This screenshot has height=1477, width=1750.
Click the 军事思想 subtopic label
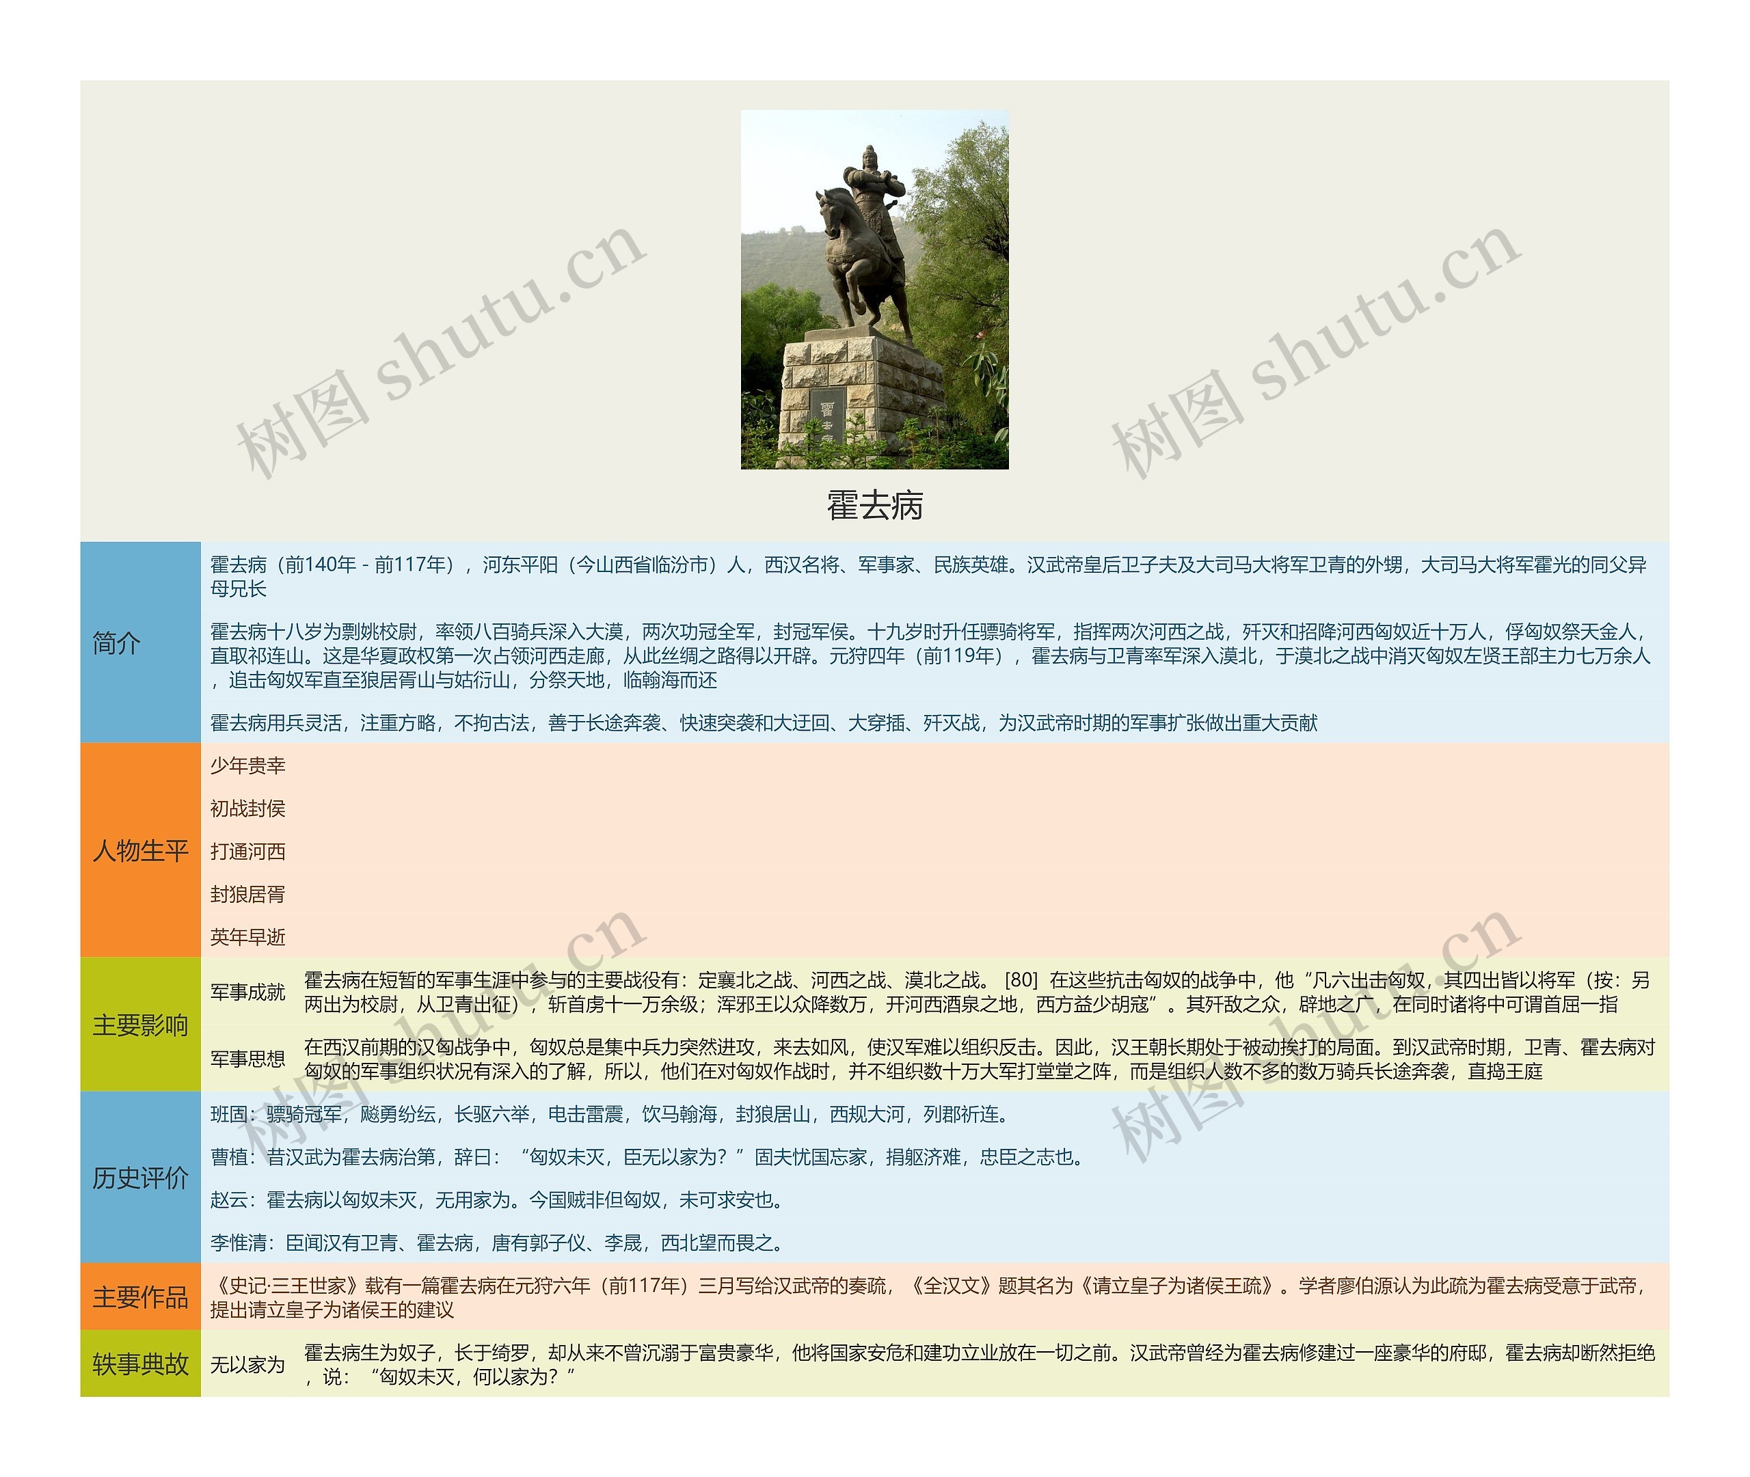pos(248,1059)
